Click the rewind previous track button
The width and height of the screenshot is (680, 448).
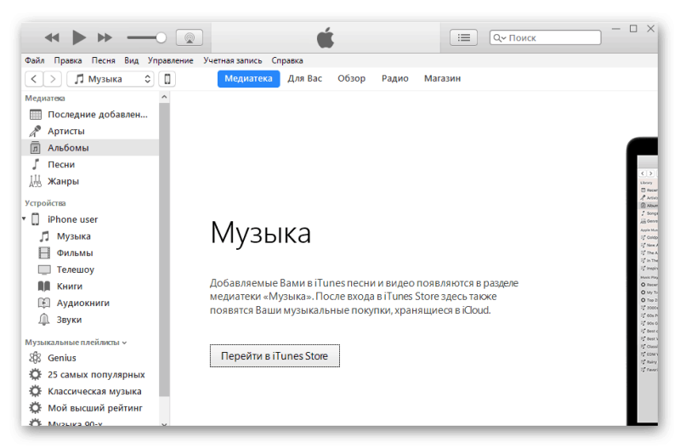52,37
